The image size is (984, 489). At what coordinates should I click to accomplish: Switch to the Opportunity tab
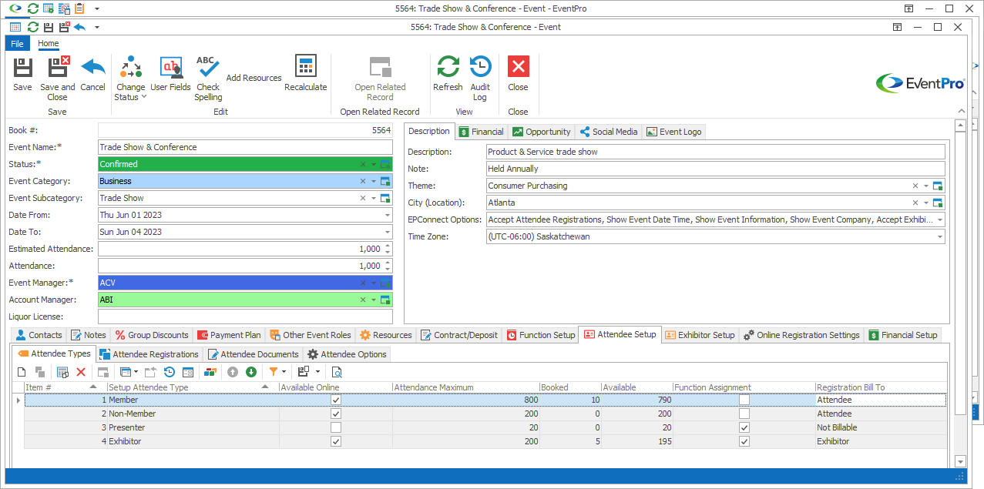point(542,132)
